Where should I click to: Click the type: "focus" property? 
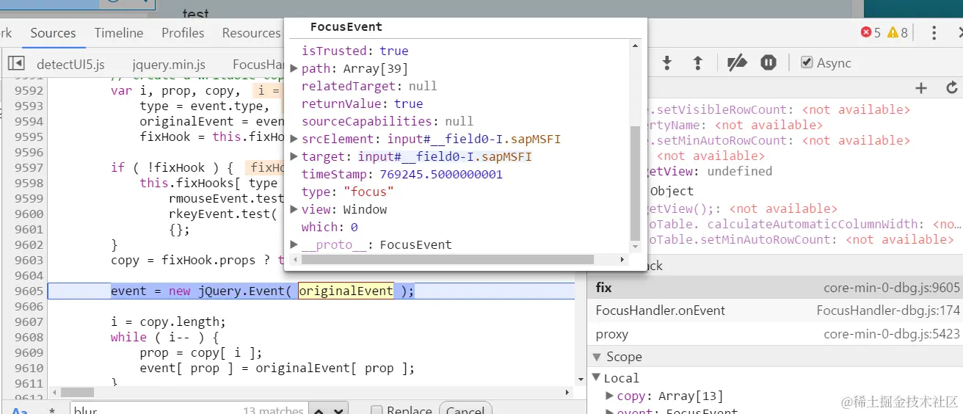coord(347,192)
